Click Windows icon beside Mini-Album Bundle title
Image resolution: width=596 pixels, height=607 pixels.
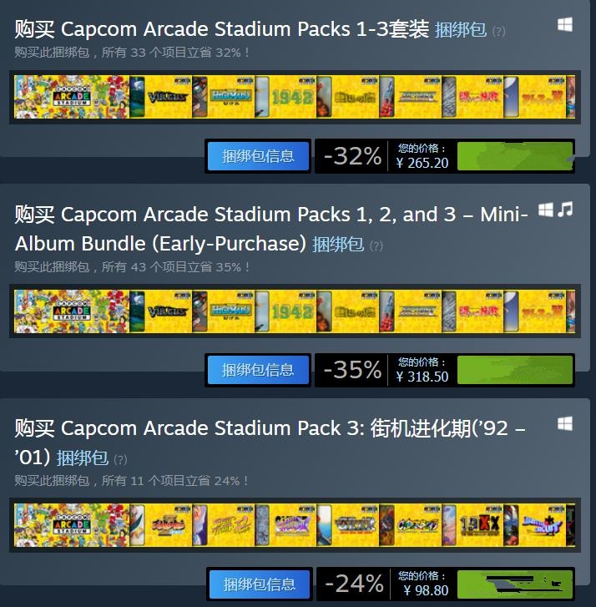tap(546, 210)
